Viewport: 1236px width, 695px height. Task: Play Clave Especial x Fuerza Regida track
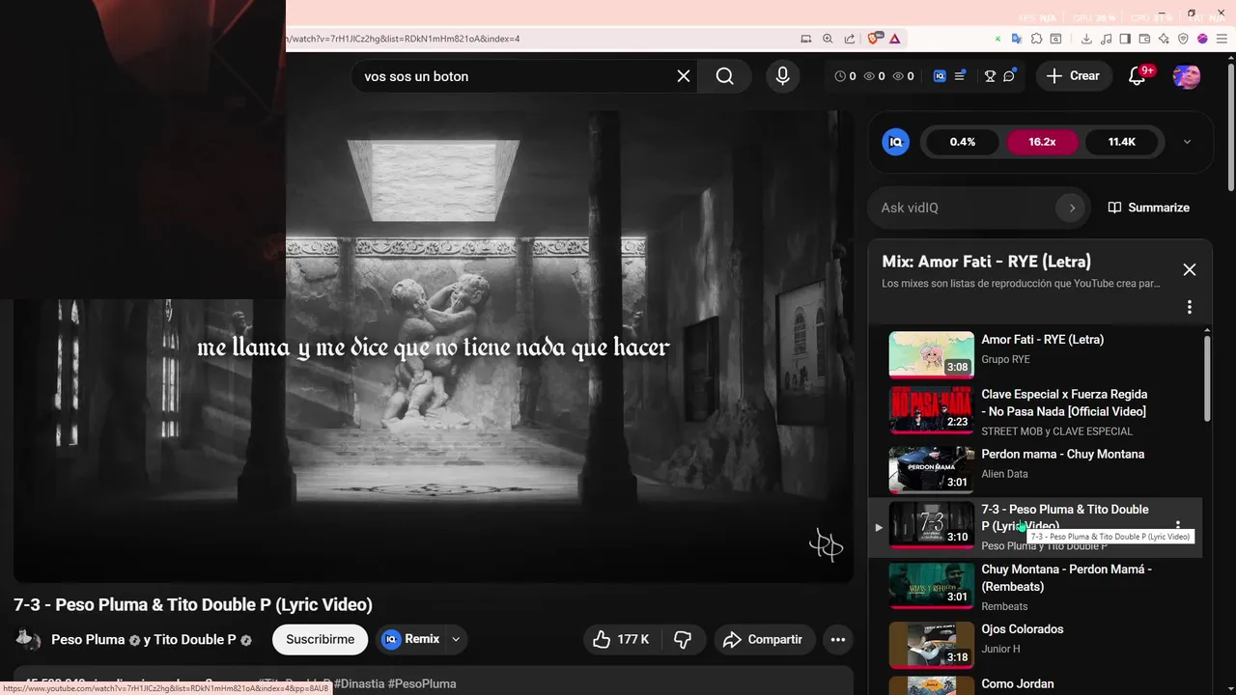tap(1035, 410)
